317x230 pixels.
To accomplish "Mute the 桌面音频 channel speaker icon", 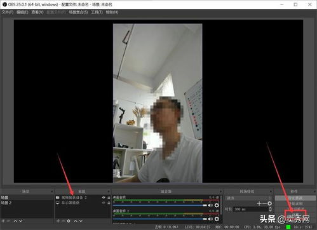I will pos(210,205).
